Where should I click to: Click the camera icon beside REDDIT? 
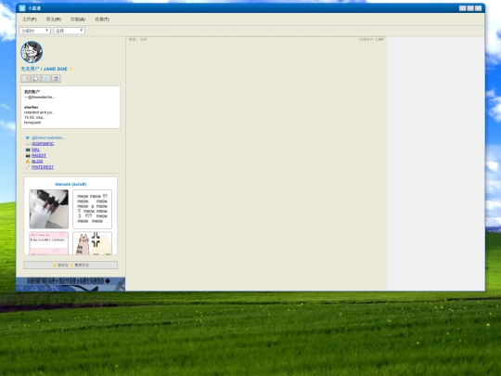28,155
